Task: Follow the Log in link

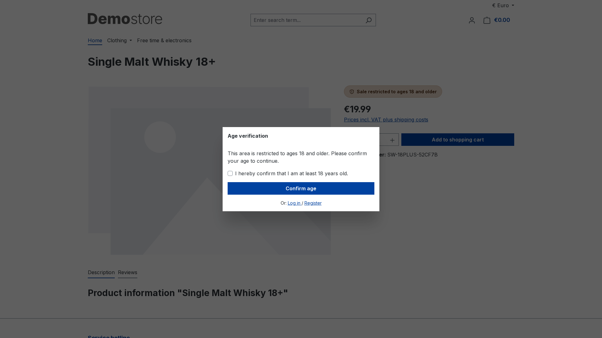Action: click(294, 203)
